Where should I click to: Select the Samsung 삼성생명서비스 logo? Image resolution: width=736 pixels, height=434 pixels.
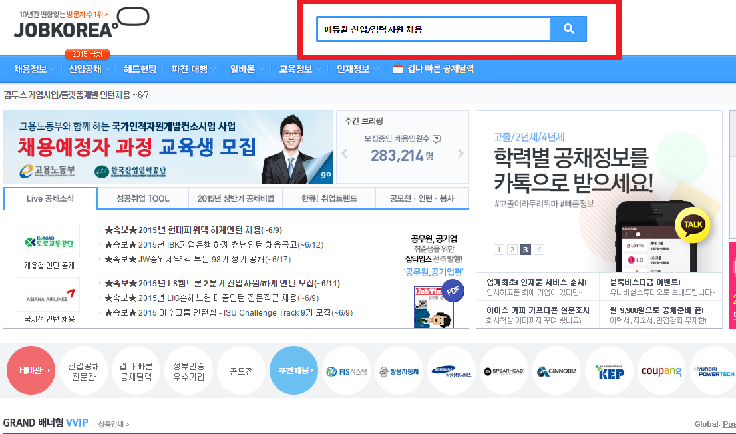click(452, 371)
